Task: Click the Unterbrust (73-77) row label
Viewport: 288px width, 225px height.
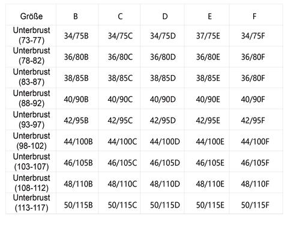Action: [x=31, y=35]
